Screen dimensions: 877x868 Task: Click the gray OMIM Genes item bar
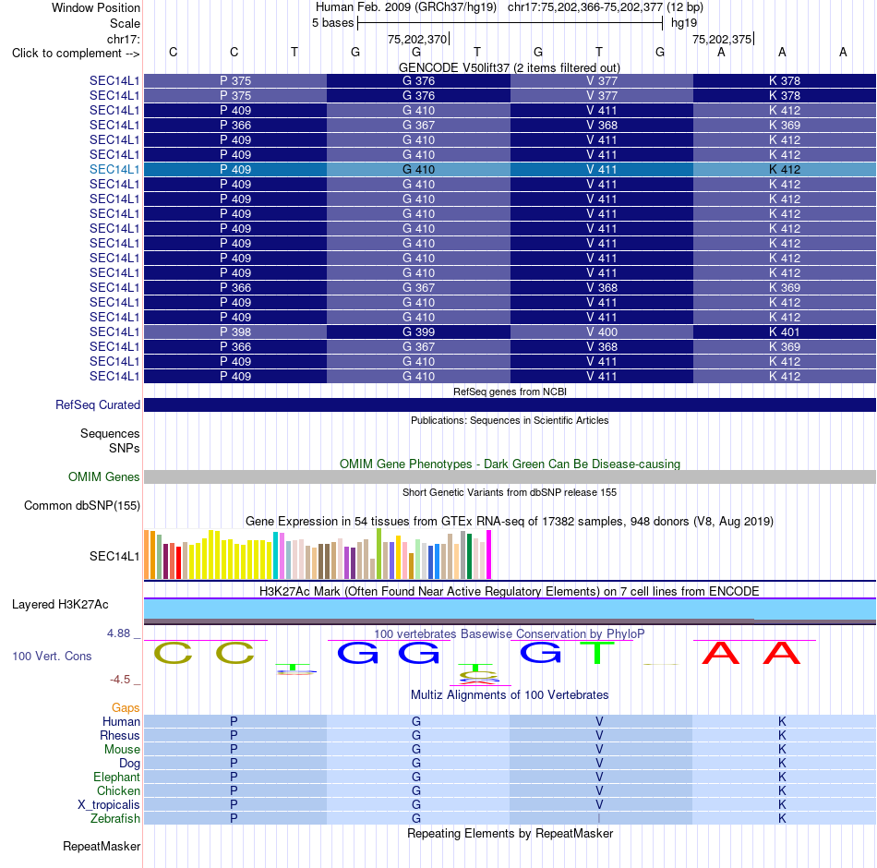click(511, 476)
